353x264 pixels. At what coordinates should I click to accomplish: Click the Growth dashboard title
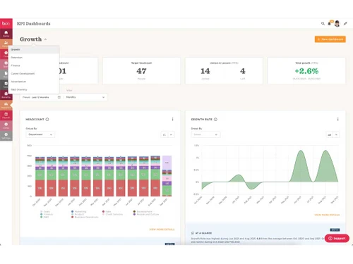(30, 39)
